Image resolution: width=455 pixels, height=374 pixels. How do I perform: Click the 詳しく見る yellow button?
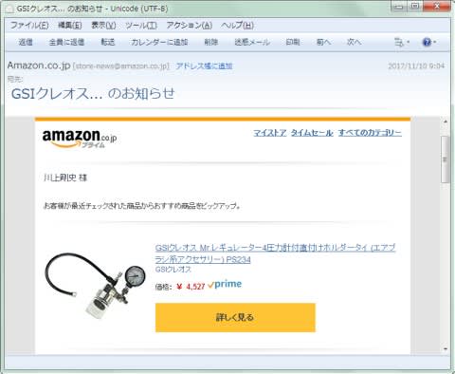click(x=235, y=317)
